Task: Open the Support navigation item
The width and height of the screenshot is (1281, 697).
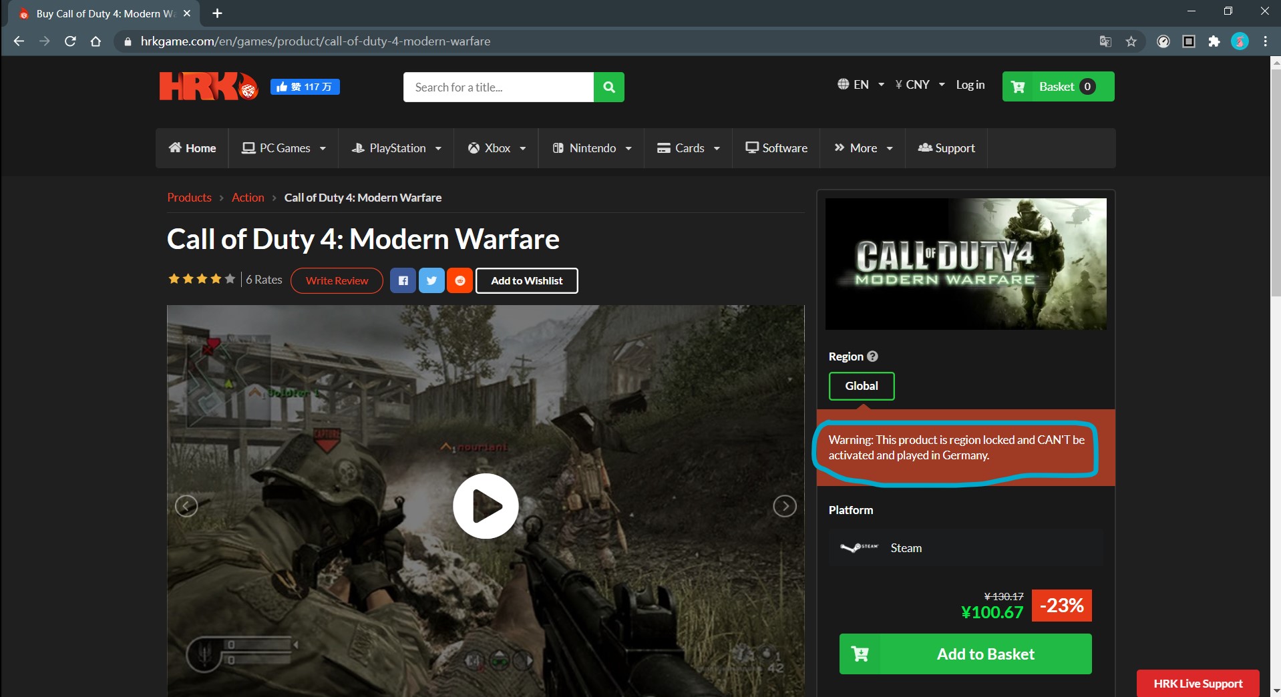Action: tap(946, 148)
